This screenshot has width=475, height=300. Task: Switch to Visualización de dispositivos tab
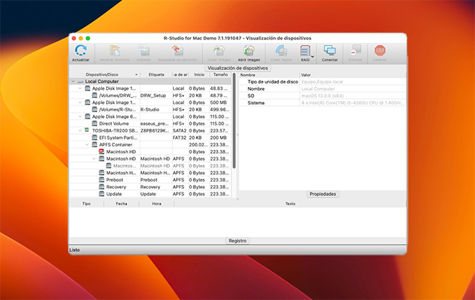point(237,68)
